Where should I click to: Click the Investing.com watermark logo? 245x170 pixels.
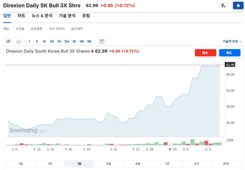coord(28,130)
